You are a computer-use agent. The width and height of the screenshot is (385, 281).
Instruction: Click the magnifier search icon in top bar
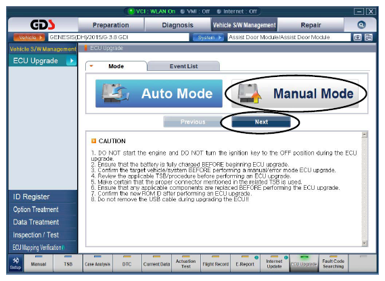pos(361,25)
